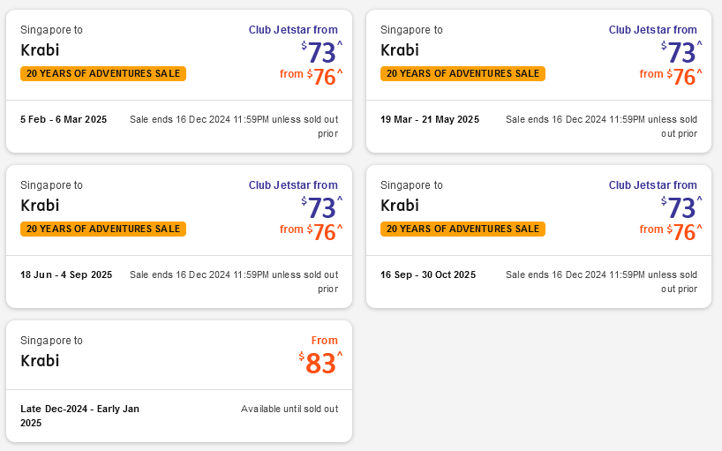Click the sale badge on the 18 Jun fare card
This screenshot has height=451, width=722.
tap(103, 229)
